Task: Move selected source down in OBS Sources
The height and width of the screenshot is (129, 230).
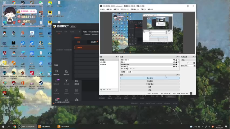Action: [133, 69]
